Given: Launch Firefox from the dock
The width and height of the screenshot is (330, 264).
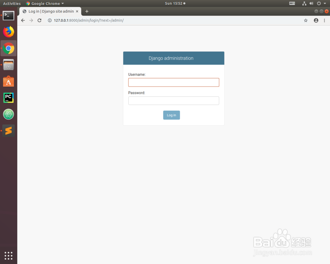Looking at the screenshot, I should point(9,32).
